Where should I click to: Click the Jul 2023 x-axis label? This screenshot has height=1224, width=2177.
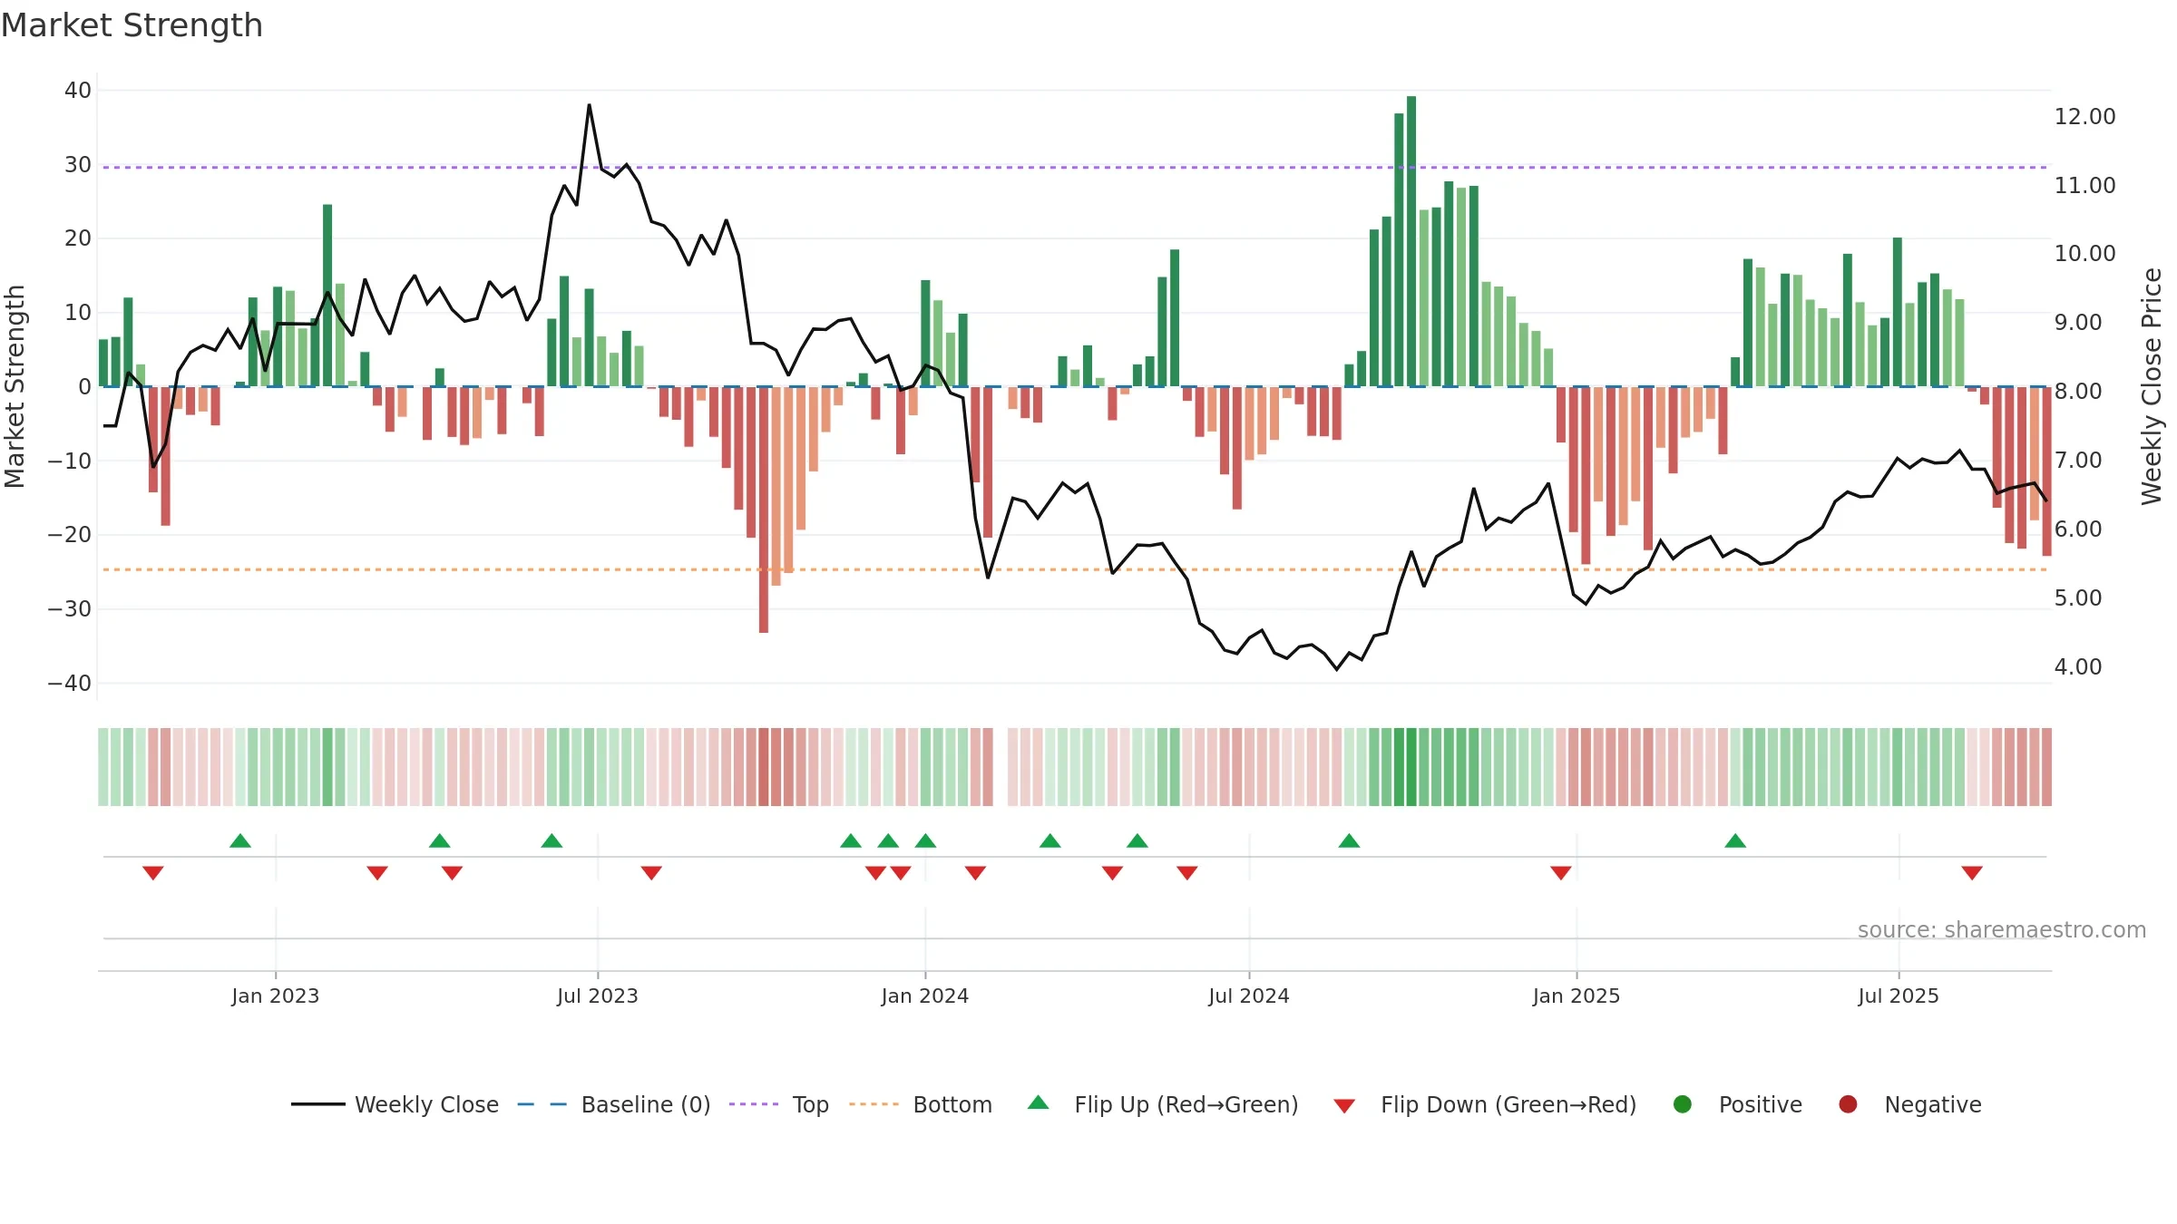(x=598, y=996)
